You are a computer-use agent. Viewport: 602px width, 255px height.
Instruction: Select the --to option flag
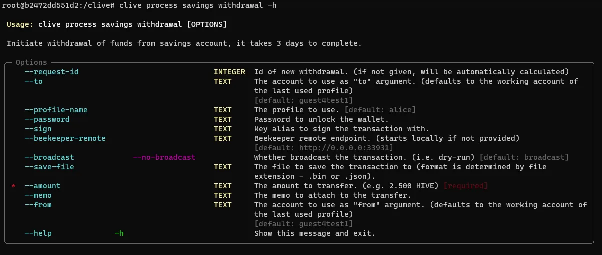pos(34,81)
